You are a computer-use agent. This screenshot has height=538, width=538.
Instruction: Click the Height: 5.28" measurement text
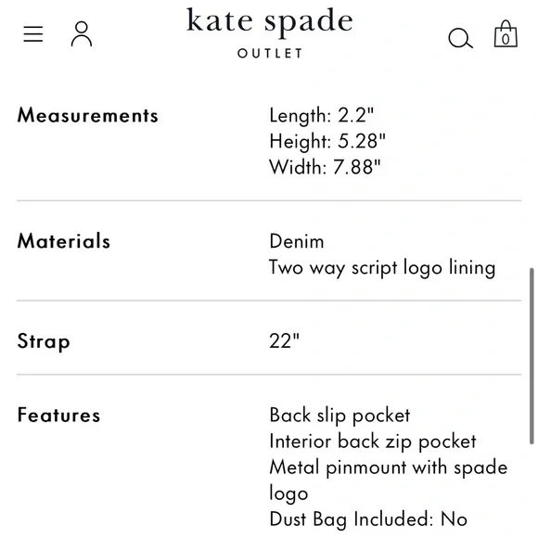click(x=327, y=141)
